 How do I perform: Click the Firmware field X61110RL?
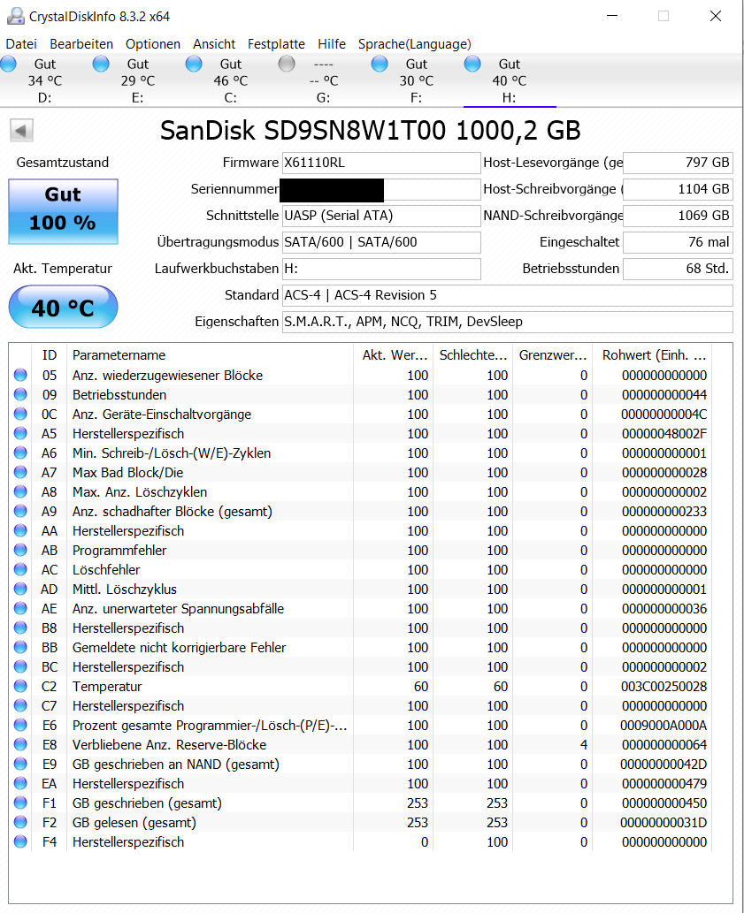(381, 163)
